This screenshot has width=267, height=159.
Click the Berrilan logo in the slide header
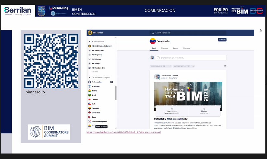[18, 11]
